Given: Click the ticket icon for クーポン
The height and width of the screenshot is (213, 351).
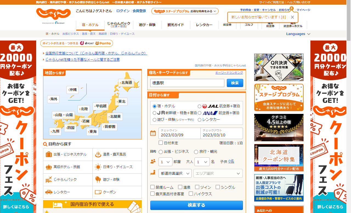Looking at the screenshot, I should coord(98,192).
